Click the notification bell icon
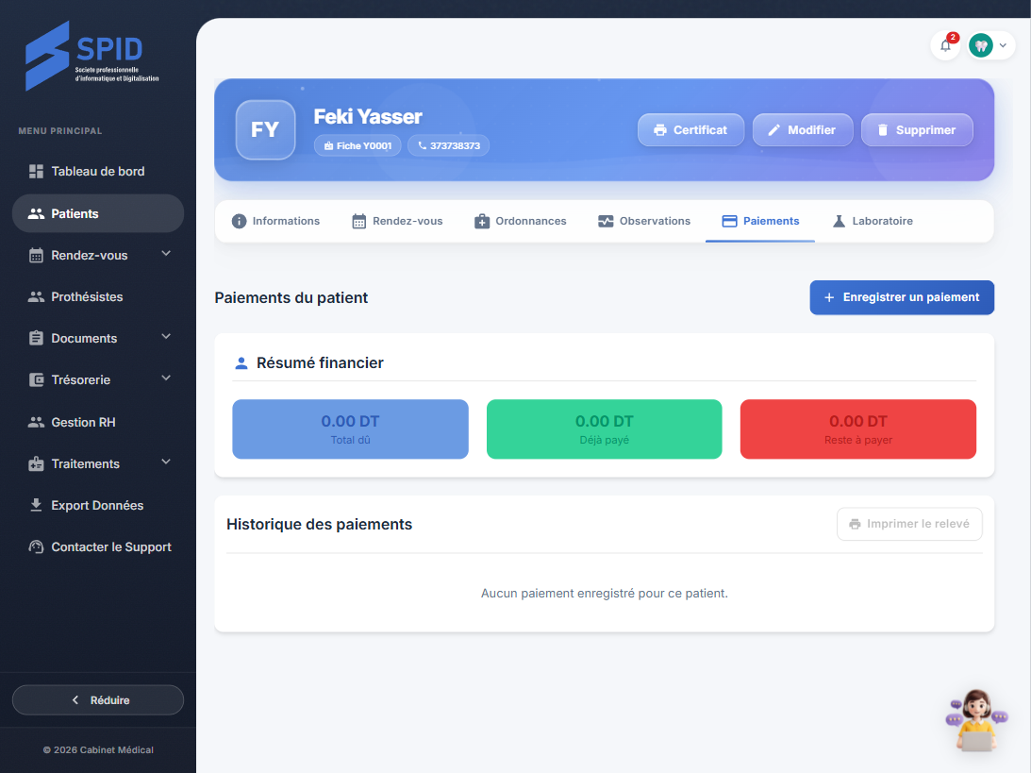The height and width of the screenshot is (773, 1031). coord(945,45)
